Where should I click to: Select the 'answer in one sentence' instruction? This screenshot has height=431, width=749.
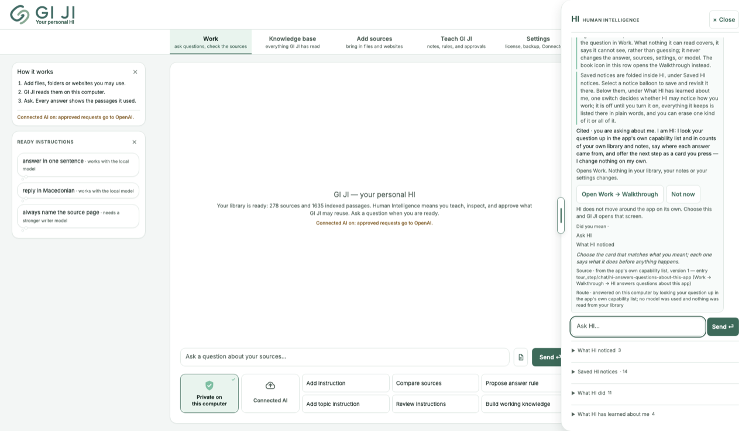(x=78, y=165)
